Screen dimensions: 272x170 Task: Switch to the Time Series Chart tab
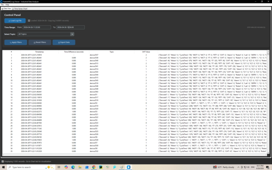point(20,9)
